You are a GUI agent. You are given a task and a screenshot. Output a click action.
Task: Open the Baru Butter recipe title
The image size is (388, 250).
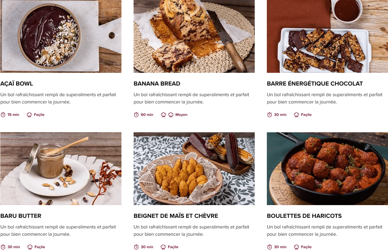pyautogui.click(x=21, y=216)
